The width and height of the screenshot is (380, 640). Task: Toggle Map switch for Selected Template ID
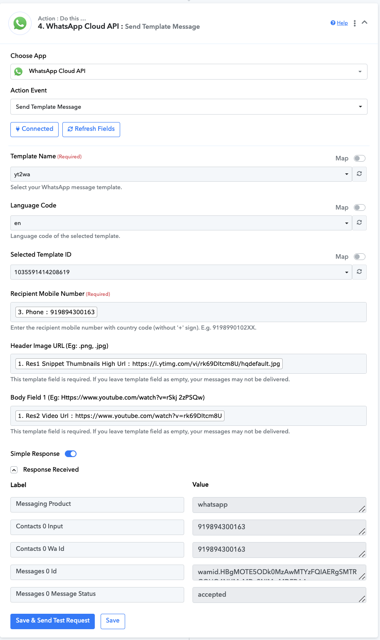point(360,257)
